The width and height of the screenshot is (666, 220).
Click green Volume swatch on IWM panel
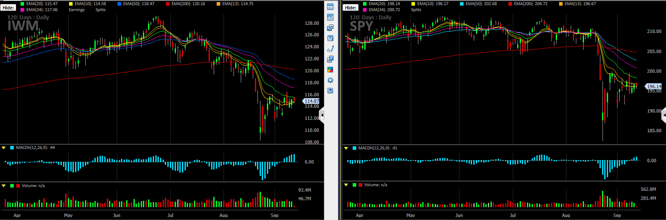pyautogui.click(x=12, y=185)
